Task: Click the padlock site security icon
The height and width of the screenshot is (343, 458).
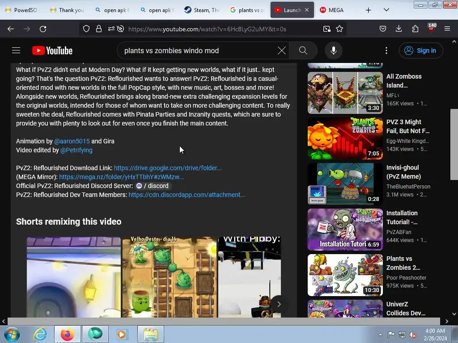Action: point(99,29)
